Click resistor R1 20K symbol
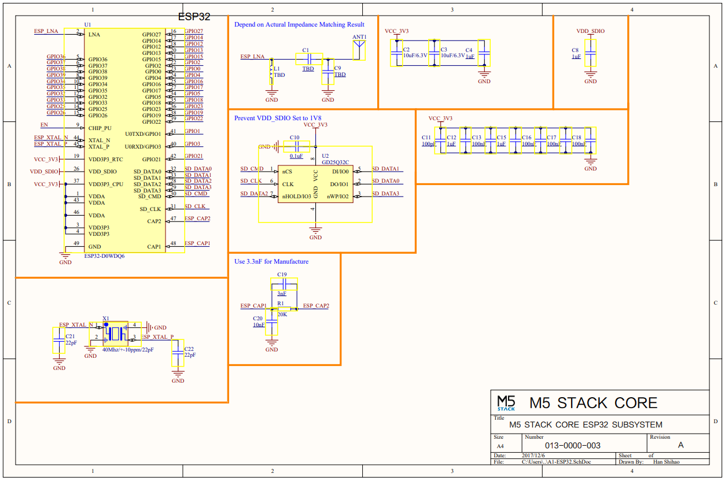Image resolution: width=725 pixels, height=481 pixels. 284,309
